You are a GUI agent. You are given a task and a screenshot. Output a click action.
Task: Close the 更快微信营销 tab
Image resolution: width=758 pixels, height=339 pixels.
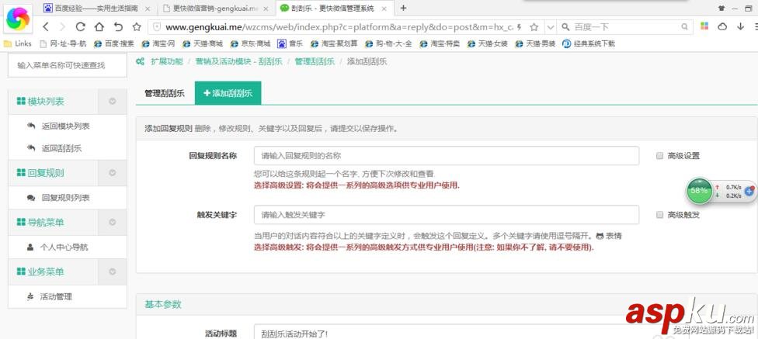click(266, 9)
